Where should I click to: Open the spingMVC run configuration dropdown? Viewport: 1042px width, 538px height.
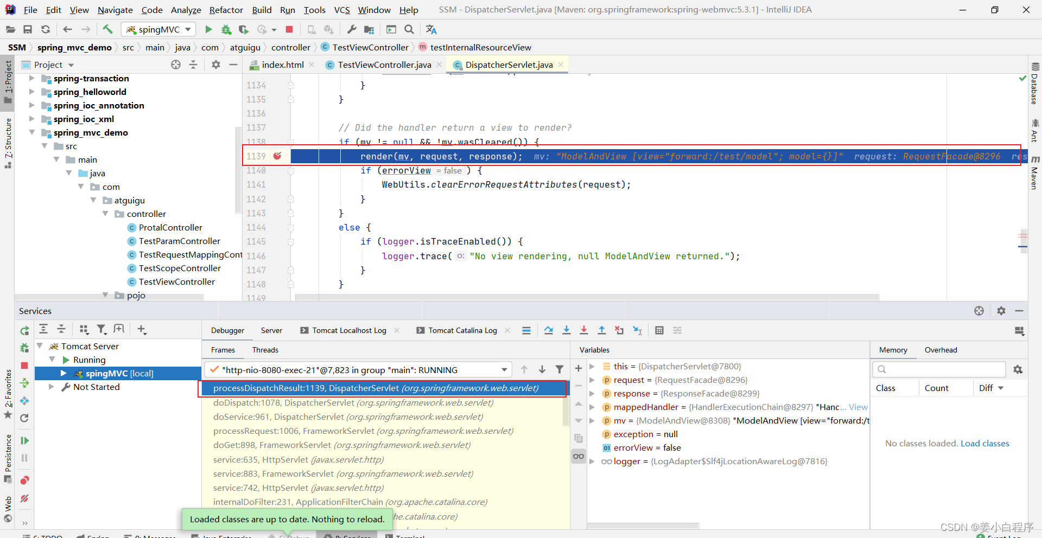pos(159,29)
